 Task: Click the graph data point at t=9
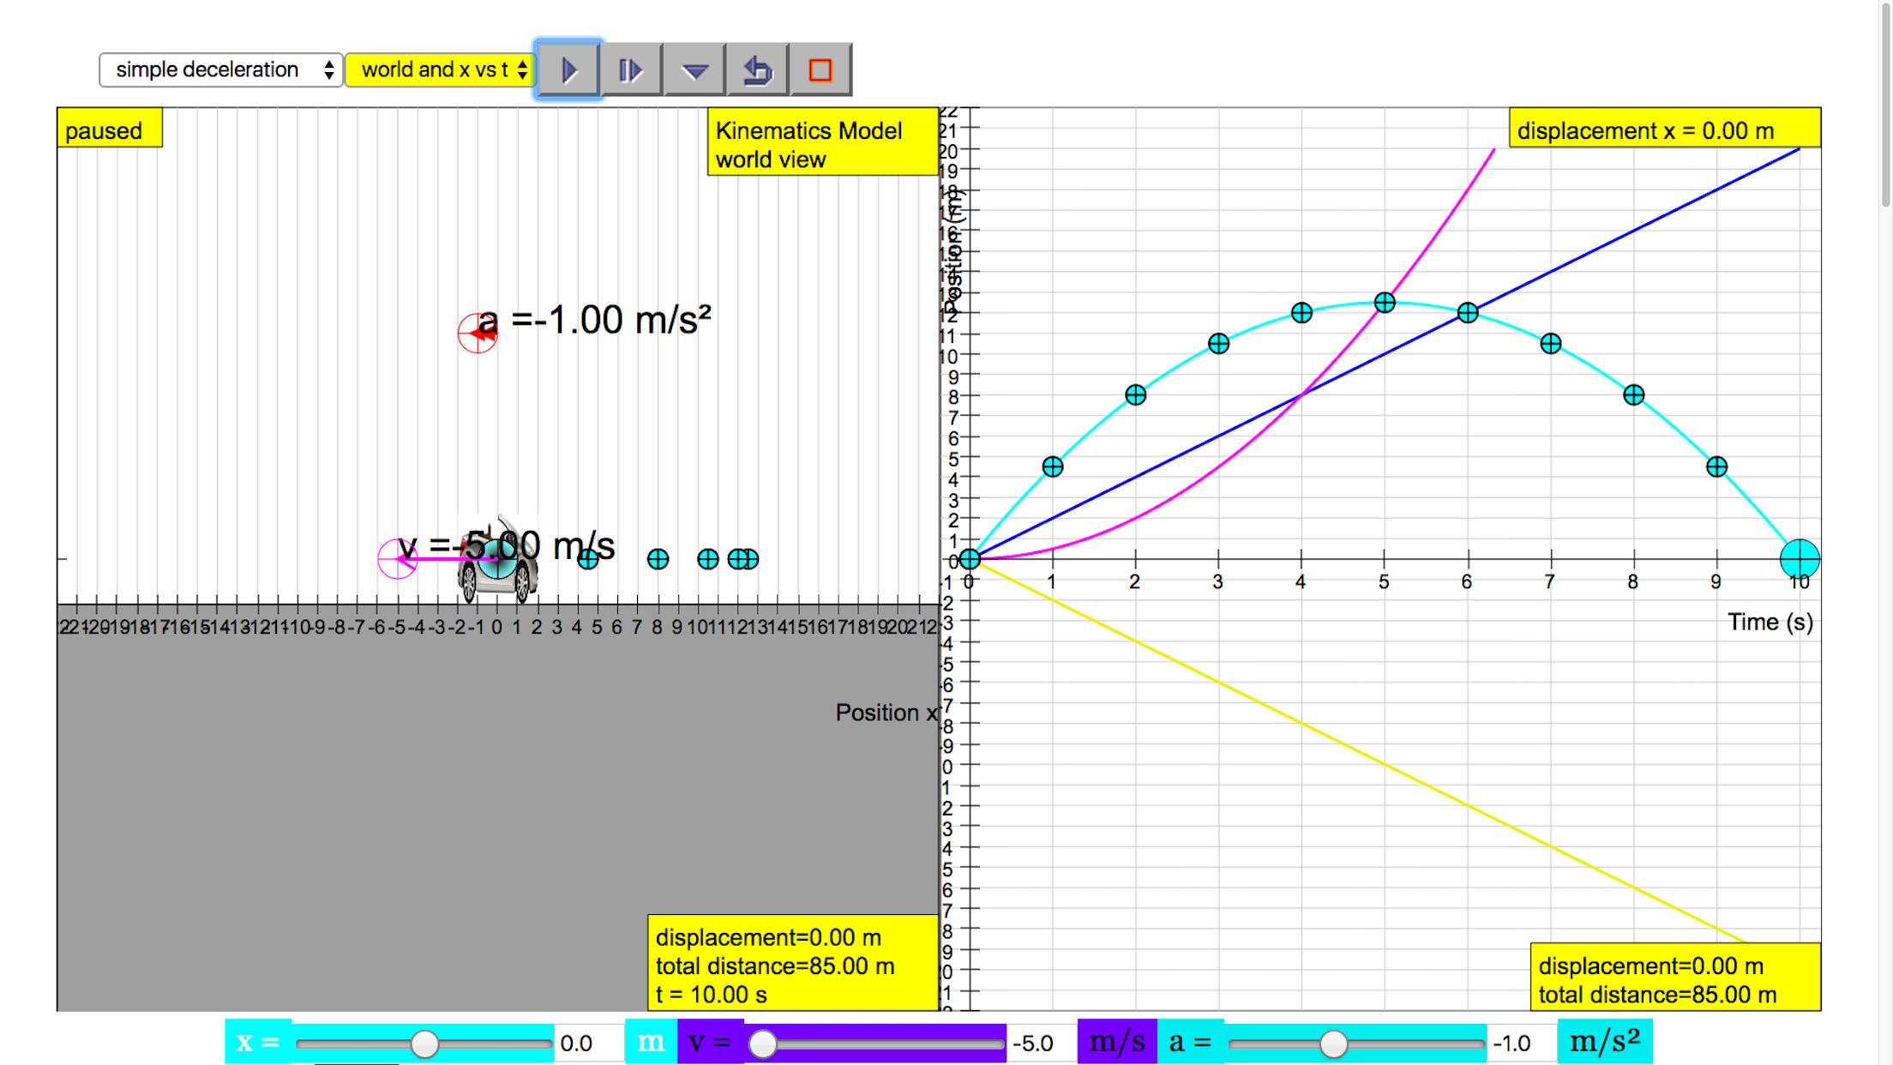click(x=1716, y=466)
